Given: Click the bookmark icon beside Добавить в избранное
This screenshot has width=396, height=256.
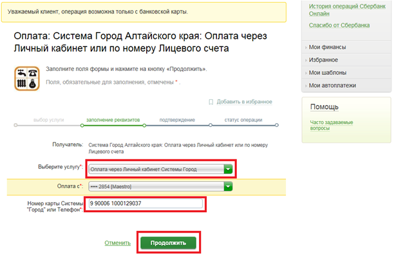Looking at the screenshot, I should click(x=211, y=102).
